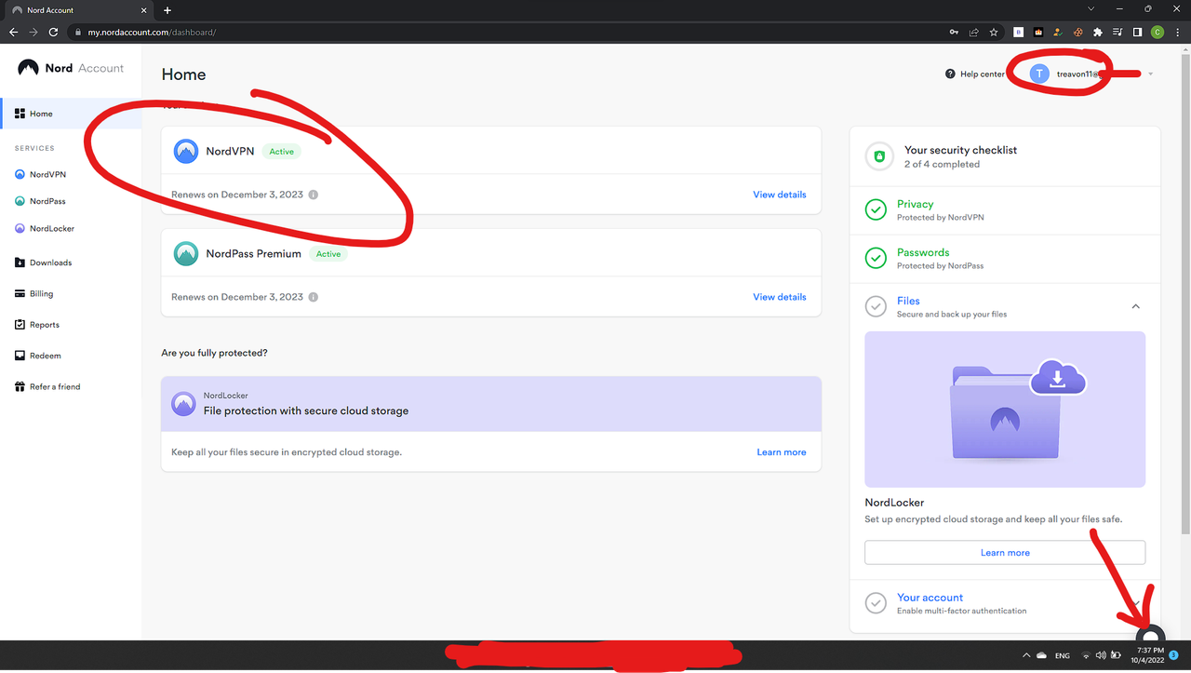Image resolution: width=1191 pixels, height=673 pixels.
Task: Open the Home sidebar item
Action: [x=71, y=114]
